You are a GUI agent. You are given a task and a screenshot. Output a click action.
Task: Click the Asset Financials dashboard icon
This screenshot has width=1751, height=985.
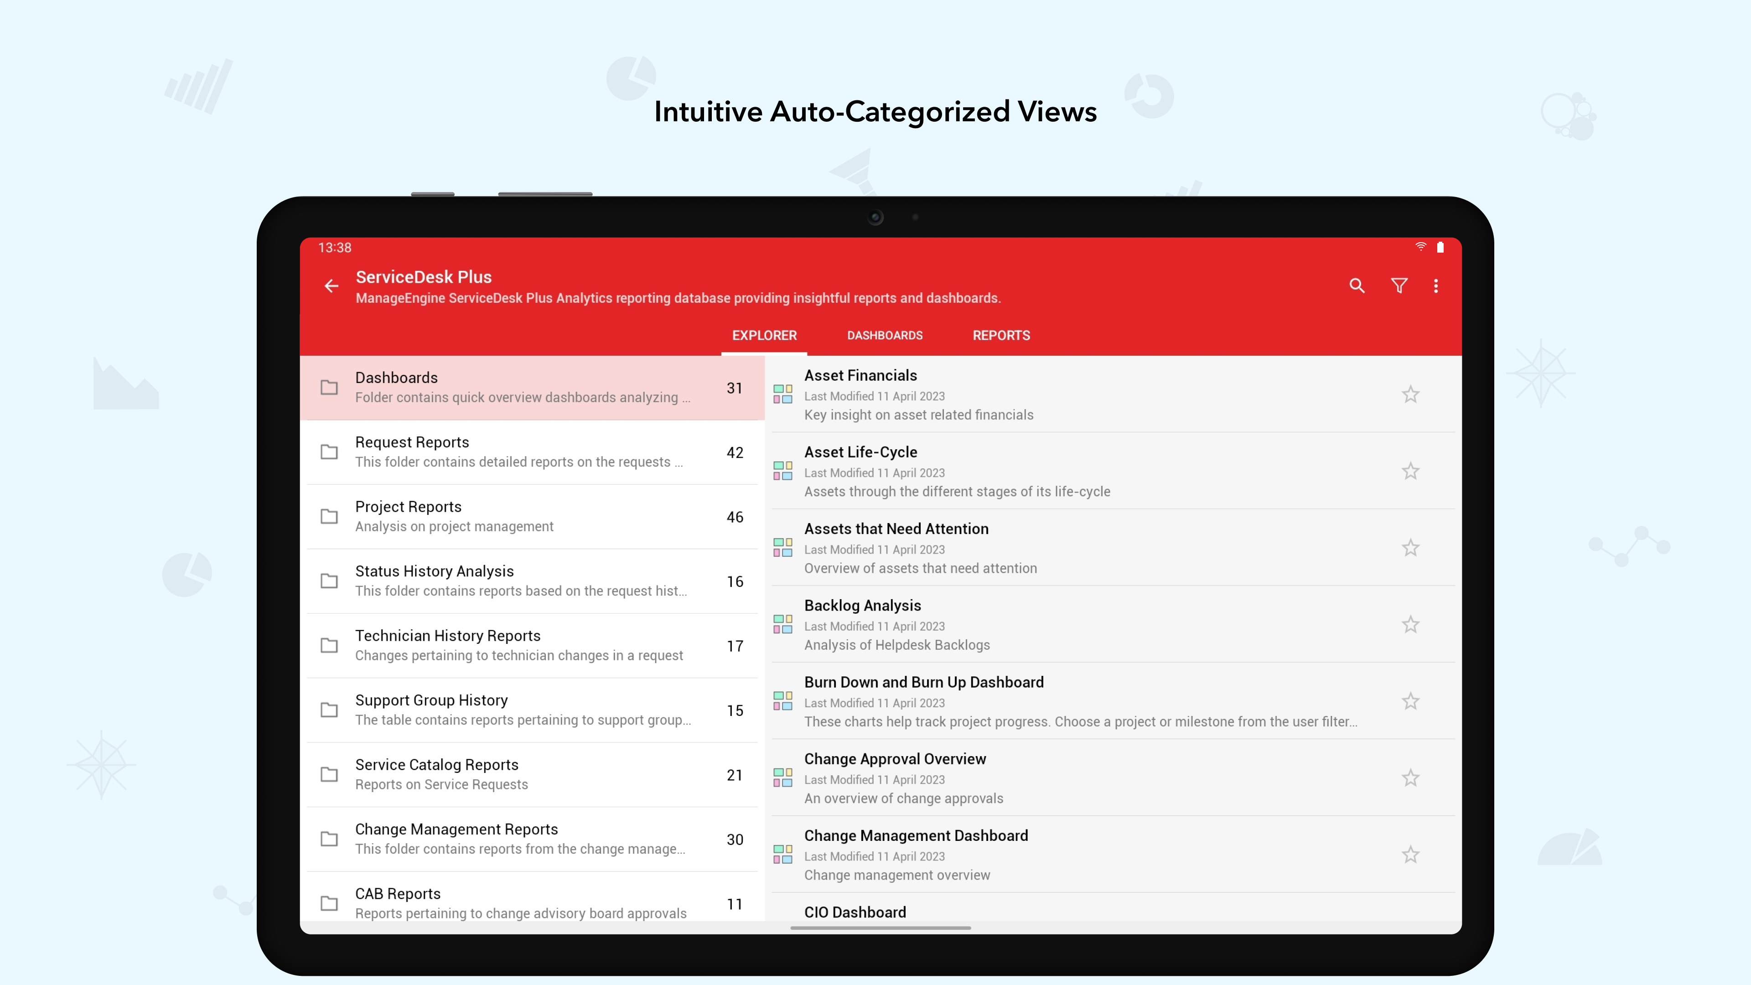pyautogui.click(x=782, y=394)
